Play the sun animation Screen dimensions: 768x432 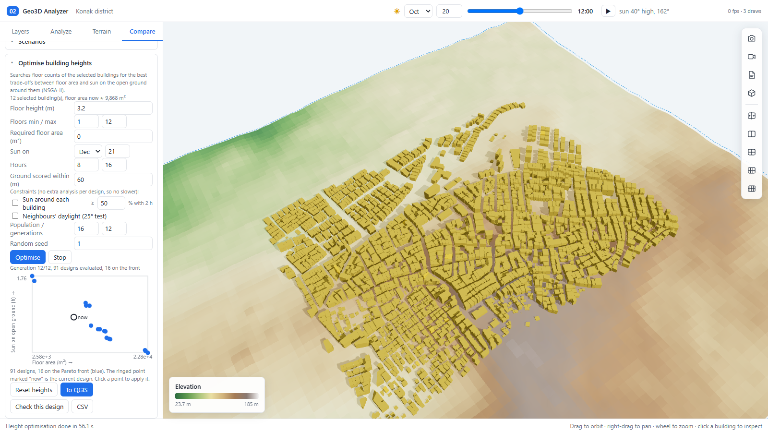(608, 11)
